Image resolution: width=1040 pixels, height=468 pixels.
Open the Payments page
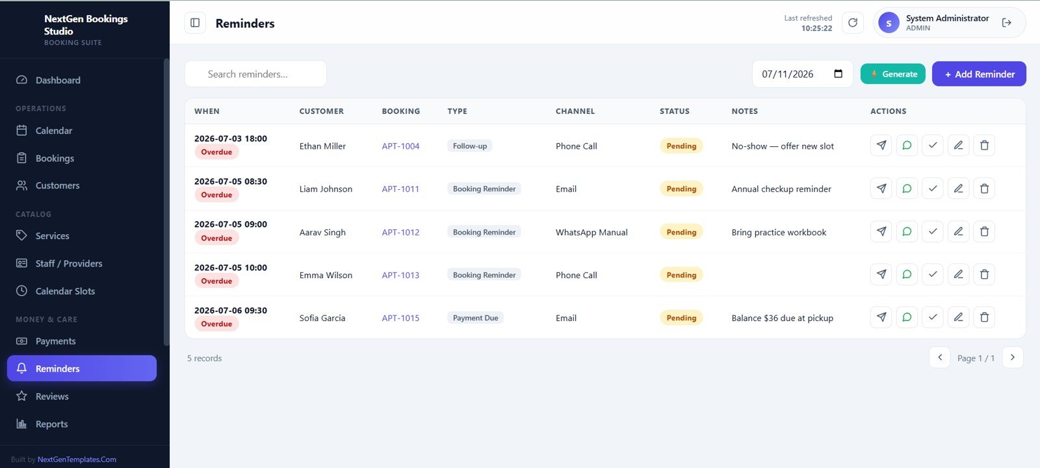(x=82, y=341)
